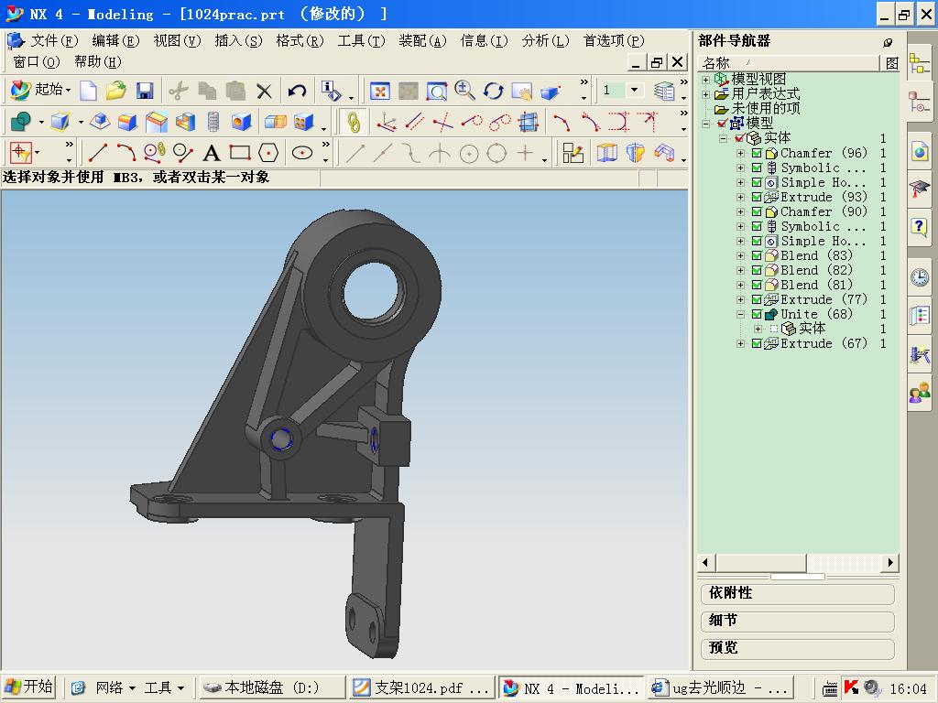Select the Ellipse tool
The height and width of the screenshot is (703, 938).
[302, 153]
